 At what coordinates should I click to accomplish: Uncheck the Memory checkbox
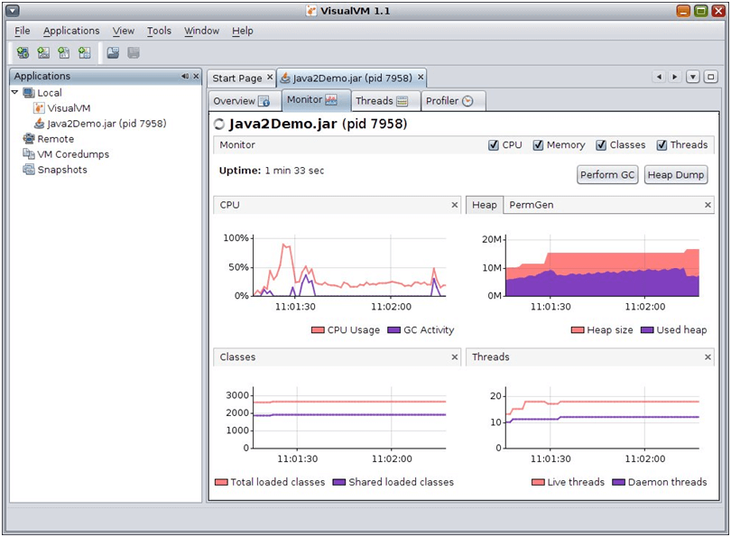(538, 145)
